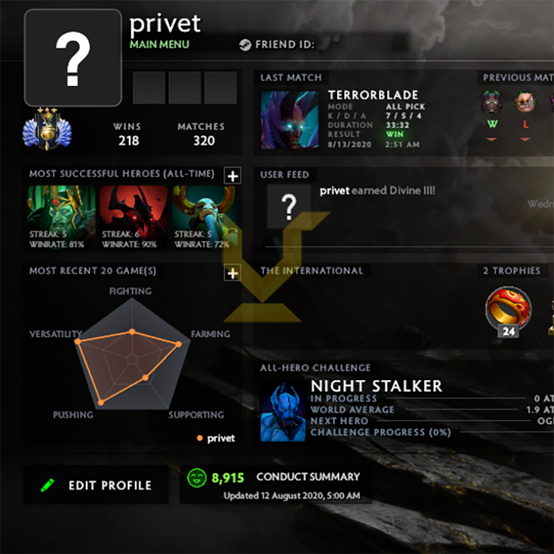Select the Shadow Fiend hero card
This screenshot has width=554, height=554.
point(133,218)
